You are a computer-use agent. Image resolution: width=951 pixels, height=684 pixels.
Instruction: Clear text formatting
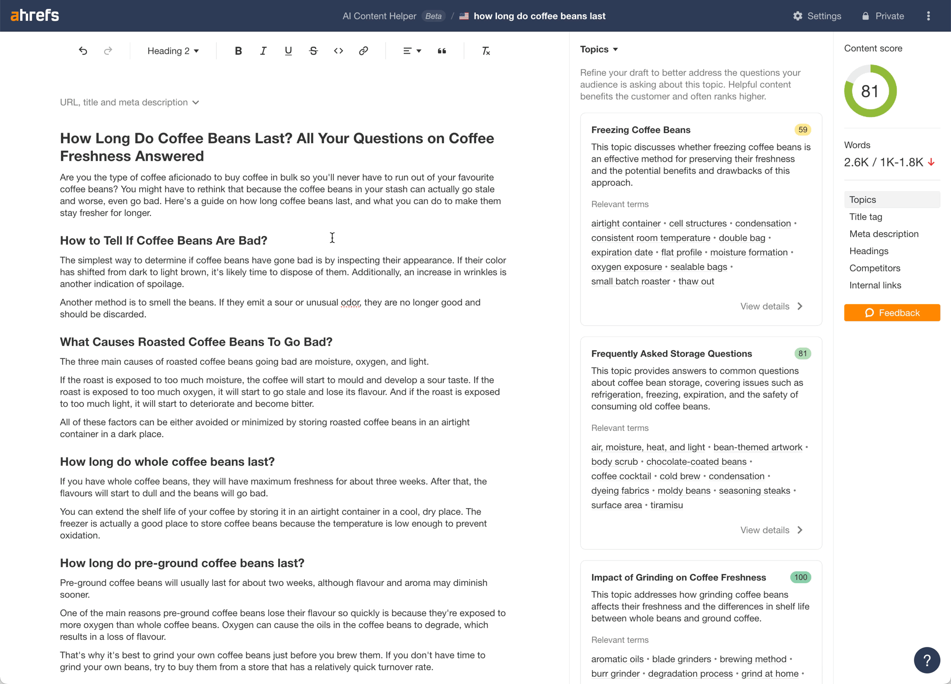point(485,51)
